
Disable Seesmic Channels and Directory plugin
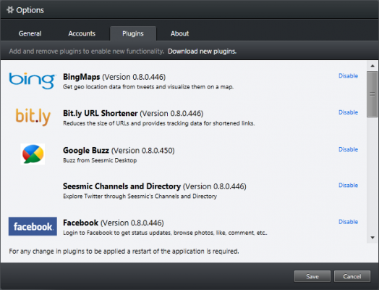(x=348, y=186)
